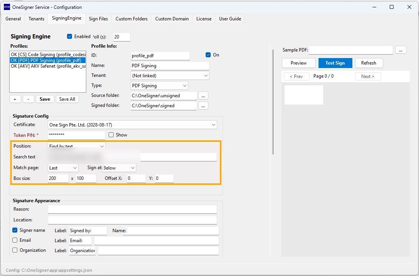Click the Test Sign button
Screen dimensions: 419x276
click(x=335, y=63)
